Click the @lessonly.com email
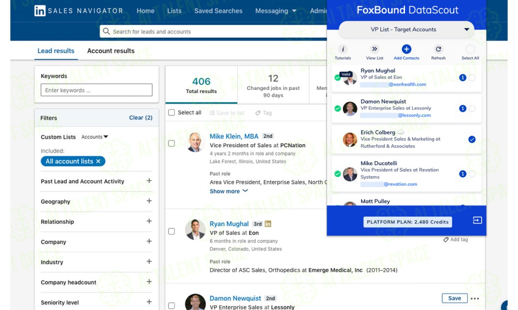Screen dimensions: 518x310 pyautogui.click(x=414, y=115)
